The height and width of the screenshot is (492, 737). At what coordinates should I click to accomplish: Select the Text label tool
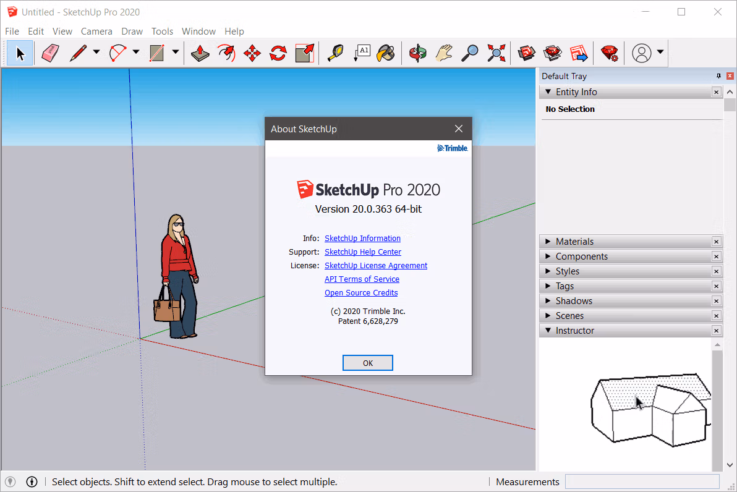pyautogui.click(x=362, y=53)
